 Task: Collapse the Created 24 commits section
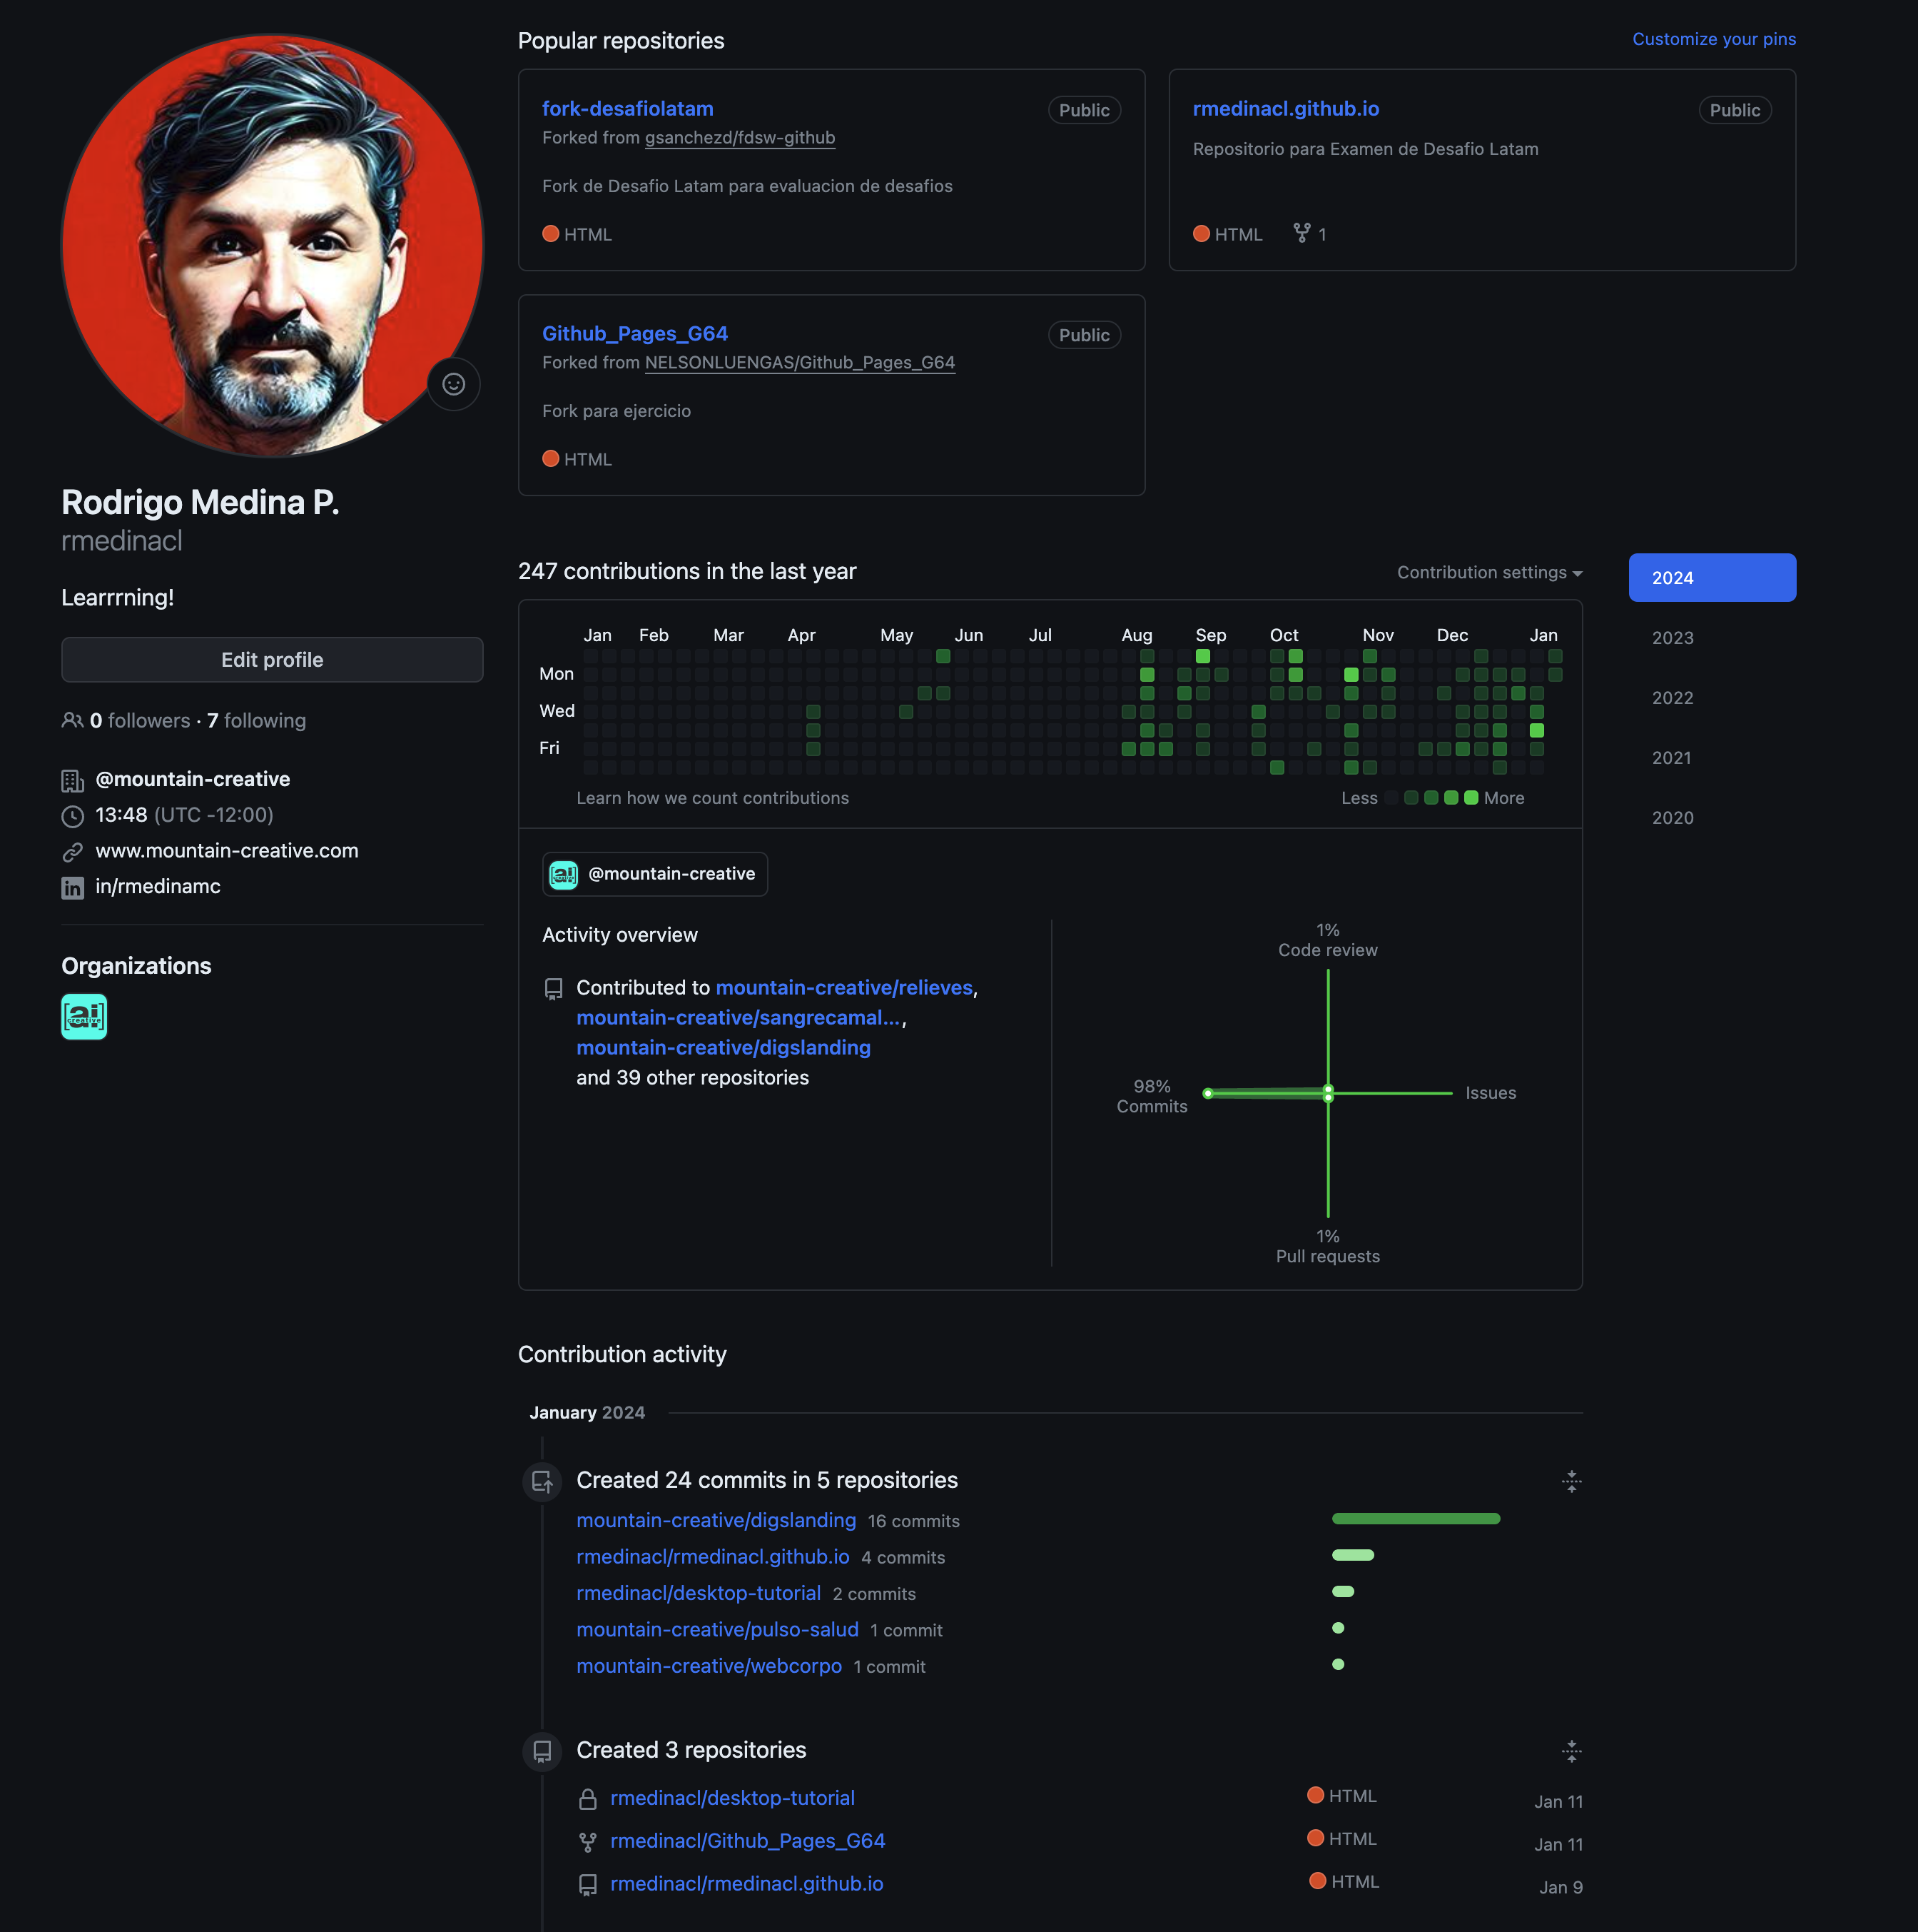click(1571, 1481)
